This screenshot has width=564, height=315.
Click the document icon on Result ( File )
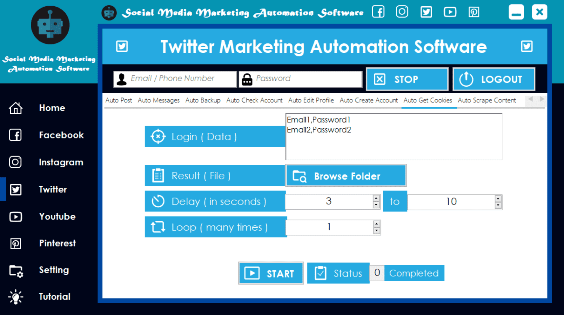pyautogui.click(x=158, y=175)
